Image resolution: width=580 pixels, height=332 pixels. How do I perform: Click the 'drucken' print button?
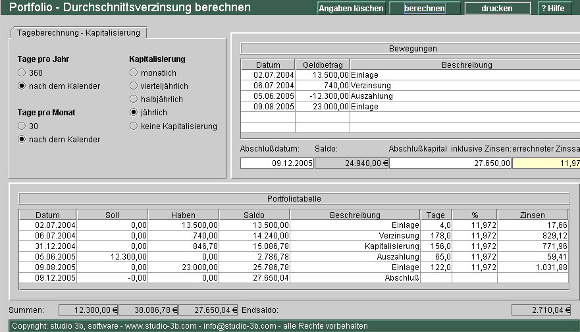[x=497, y=9]
